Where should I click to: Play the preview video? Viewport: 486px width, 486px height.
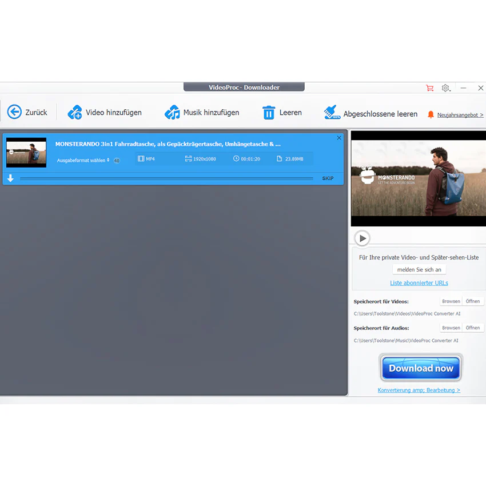coord(362,238)
